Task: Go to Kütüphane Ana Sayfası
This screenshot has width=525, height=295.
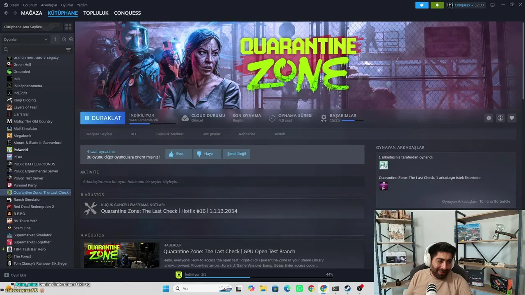Action: click(32, 27)
